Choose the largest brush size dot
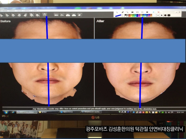 coord(169,15)
